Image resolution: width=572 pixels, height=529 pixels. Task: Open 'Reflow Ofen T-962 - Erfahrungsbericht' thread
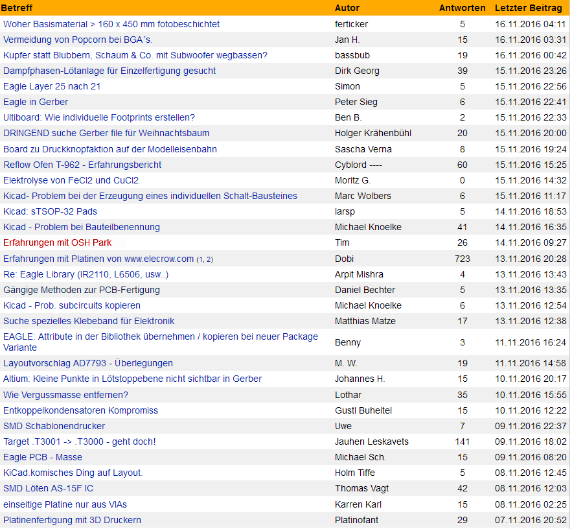point(82,165)
